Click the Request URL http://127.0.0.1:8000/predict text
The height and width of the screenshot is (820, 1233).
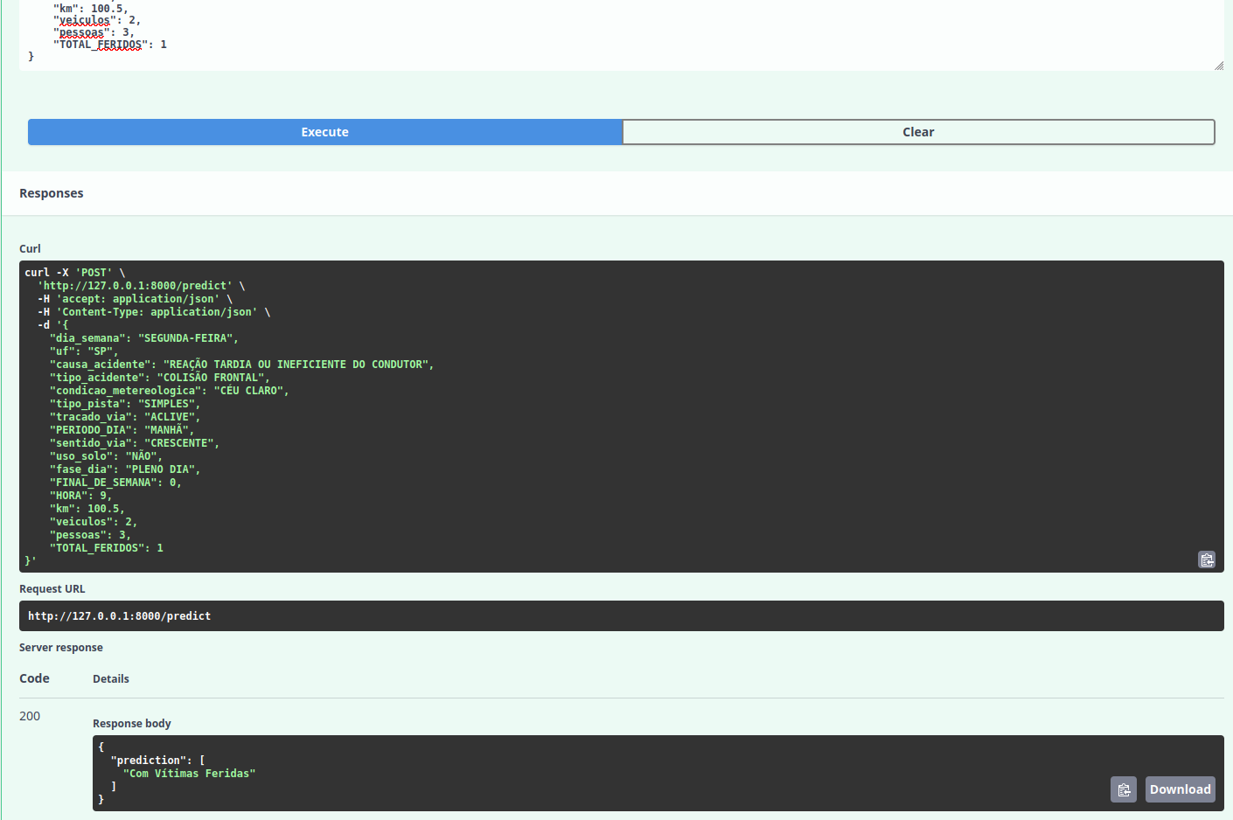coord(119,616)
